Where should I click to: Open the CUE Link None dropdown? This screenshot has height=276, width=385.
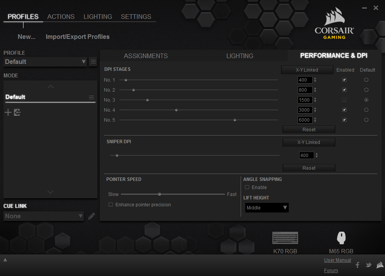click(44, 216)
